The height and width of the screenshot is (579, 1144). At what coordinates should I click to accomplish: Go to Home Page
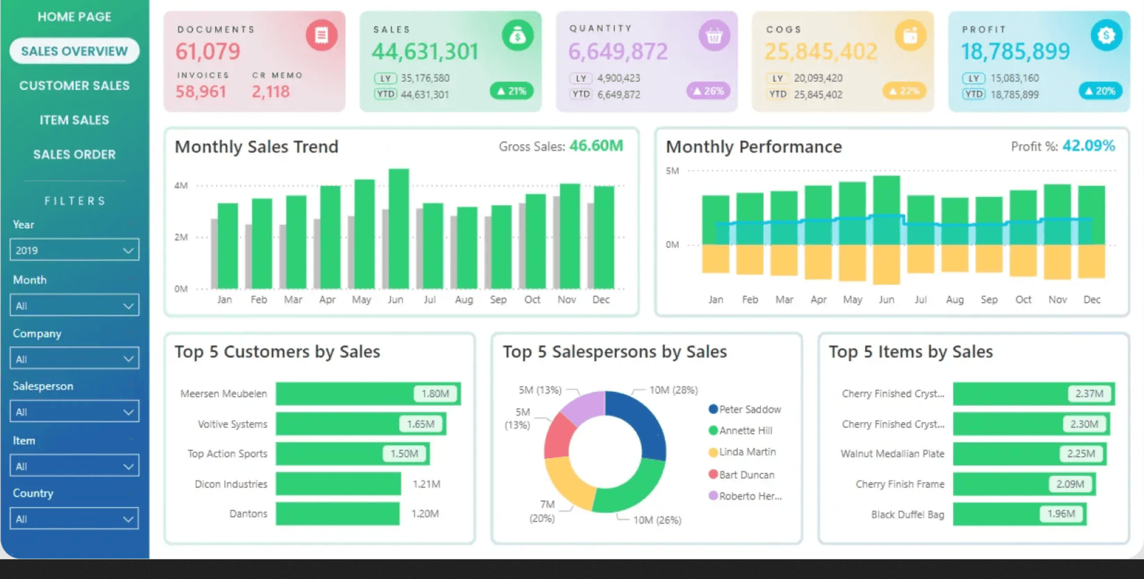74,17
